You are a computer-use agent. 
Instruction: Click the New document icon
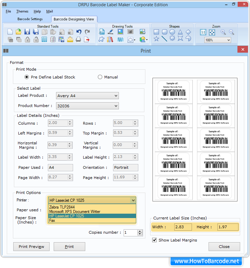pos(10,32)
